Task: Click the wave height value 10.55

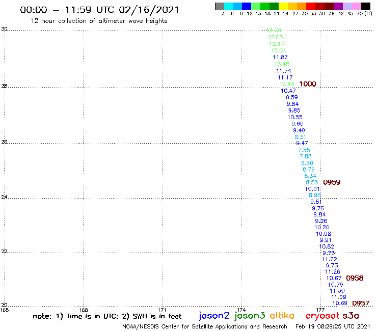Action: pos(295,117)
